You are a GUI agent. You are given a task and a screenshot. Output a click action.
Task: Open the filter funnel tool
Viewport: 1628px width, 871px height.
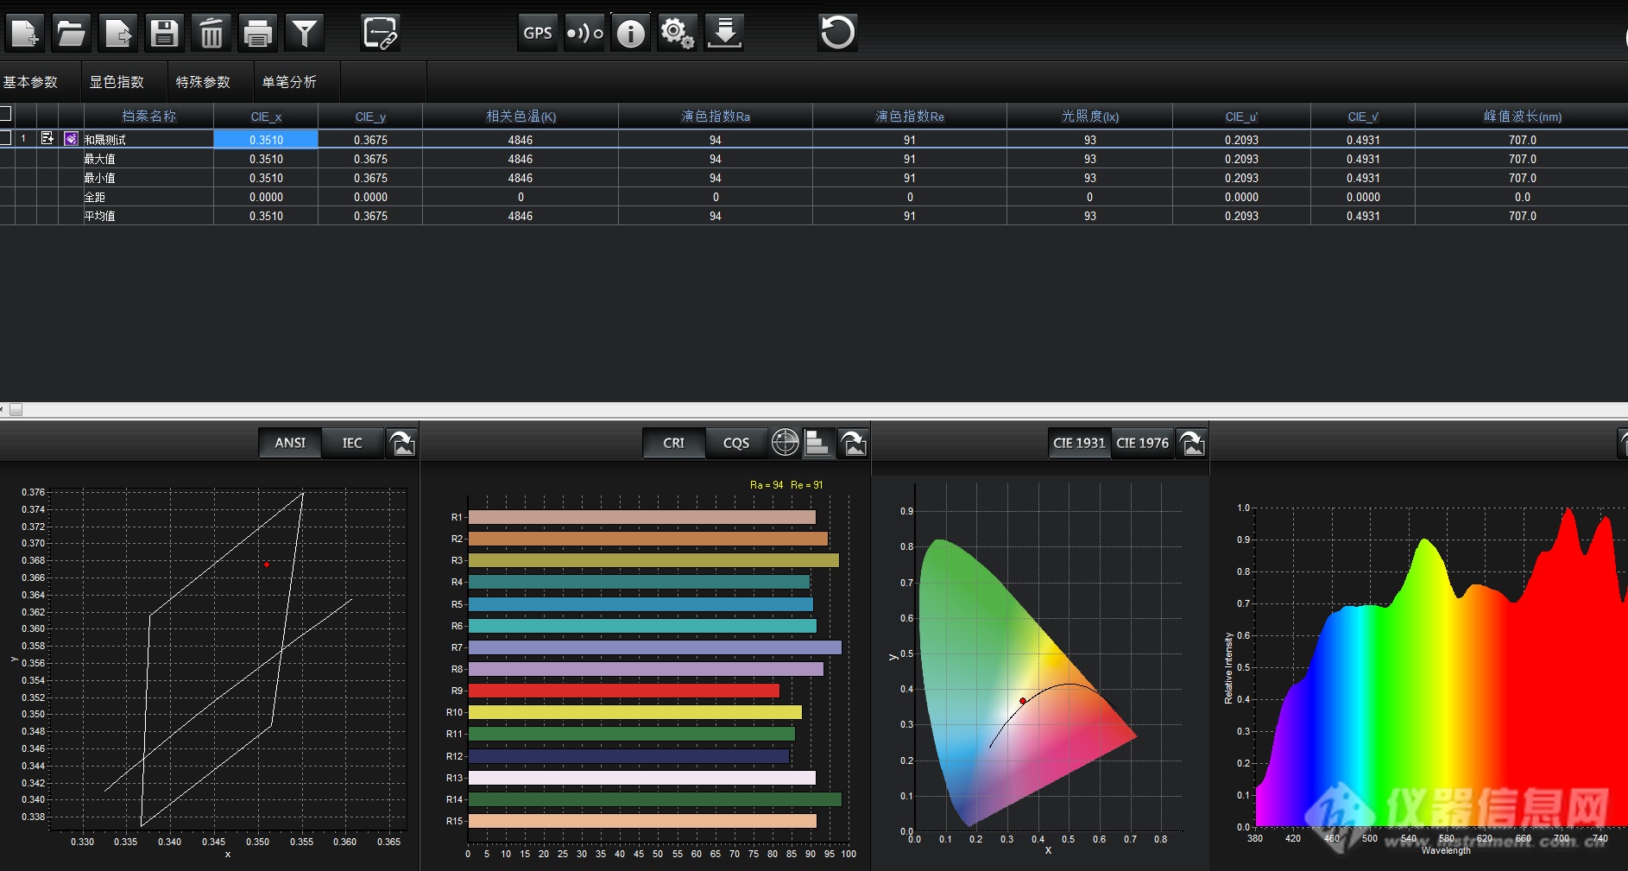click(x=305, y=34)
